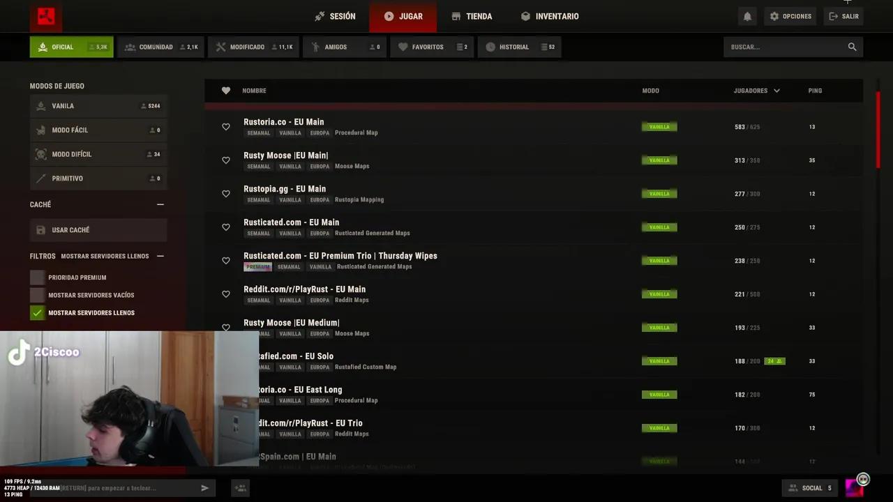Click the search magnifier icon
Image resolution: width=893 pixels, height=502 pixels.
[x=852, y=47]
